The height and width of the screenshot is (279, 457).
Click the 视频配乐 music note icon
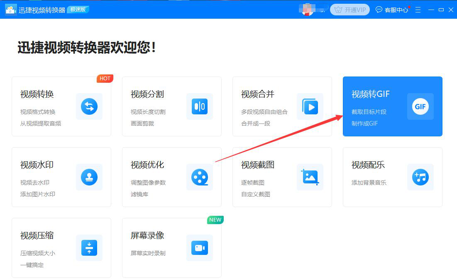tap(420, 177)
